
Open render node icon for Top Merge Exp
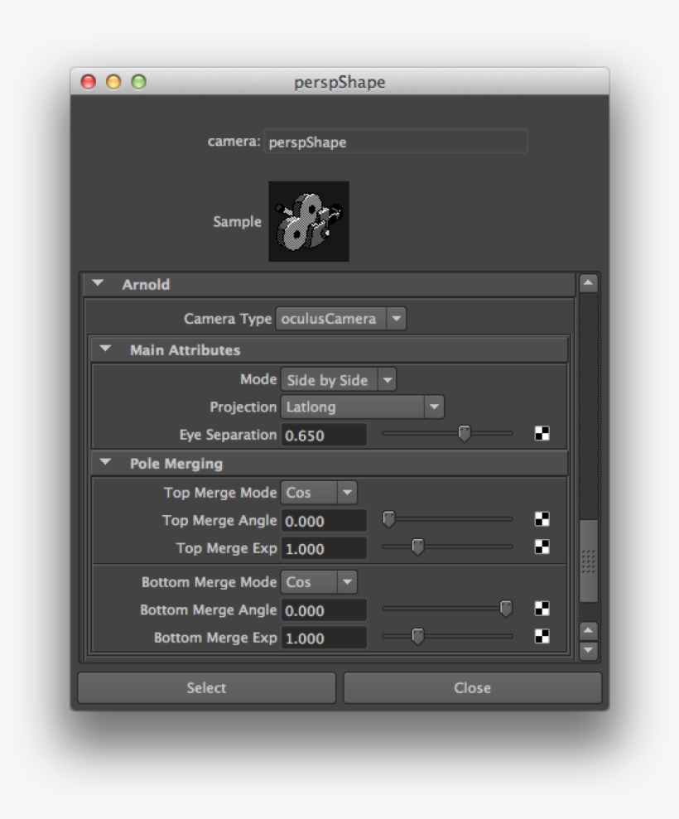pos(542,548)
